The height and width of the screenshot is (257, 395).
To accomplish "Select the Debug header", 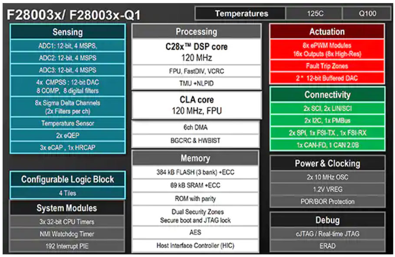I will 327,220.
